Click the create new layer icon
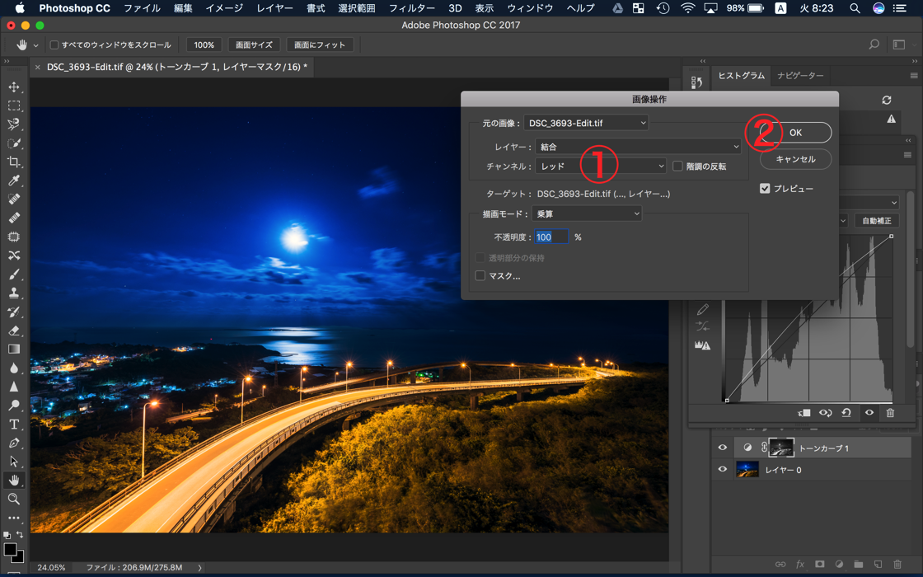Screen dimensions: 923x577 point(878,564)
